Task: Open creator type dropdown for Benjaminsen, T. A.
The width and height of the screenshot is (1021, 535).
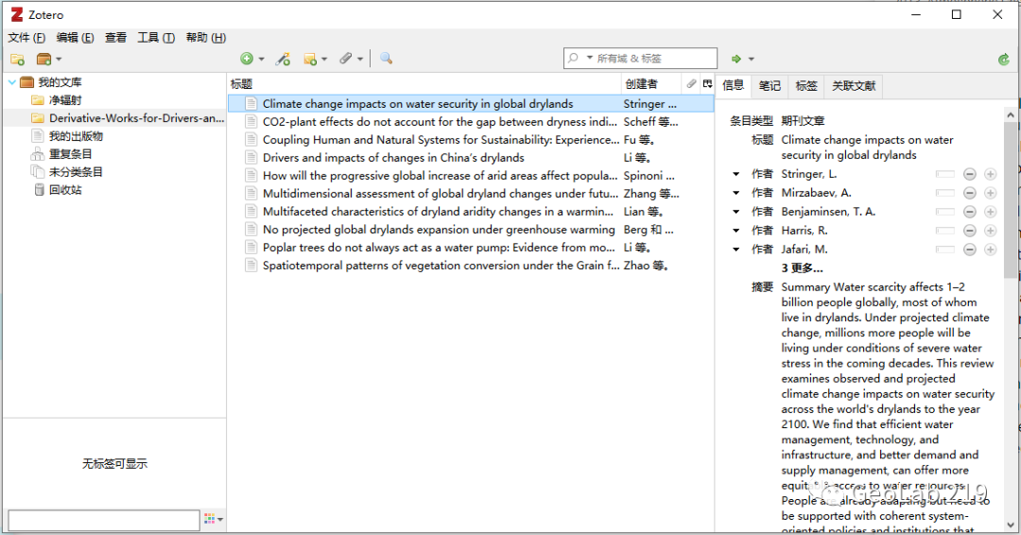Action: click(x=735, y=212)
